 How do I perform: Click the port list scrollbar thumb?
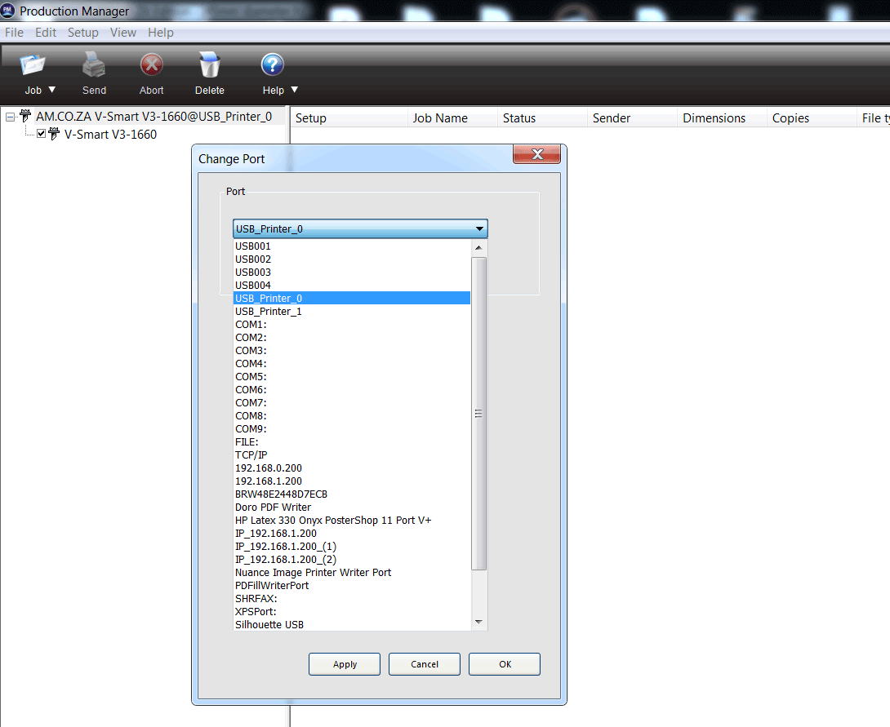click(479, 414)
